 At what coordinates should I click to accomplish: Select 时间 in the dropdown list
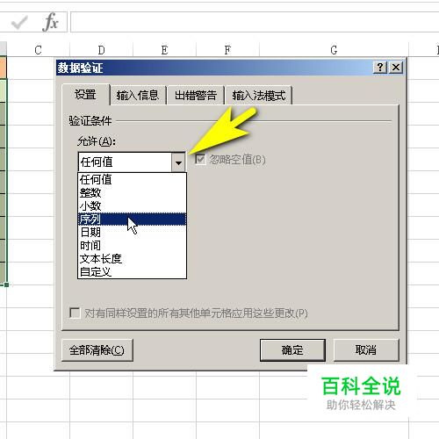point(132,245)
